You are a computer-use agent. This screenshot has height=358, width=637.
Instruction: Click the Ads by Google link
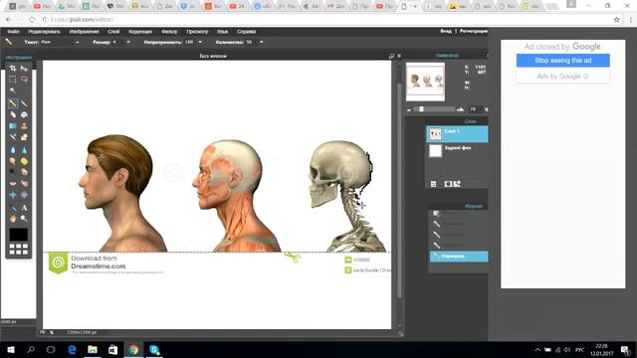(562, 76)
